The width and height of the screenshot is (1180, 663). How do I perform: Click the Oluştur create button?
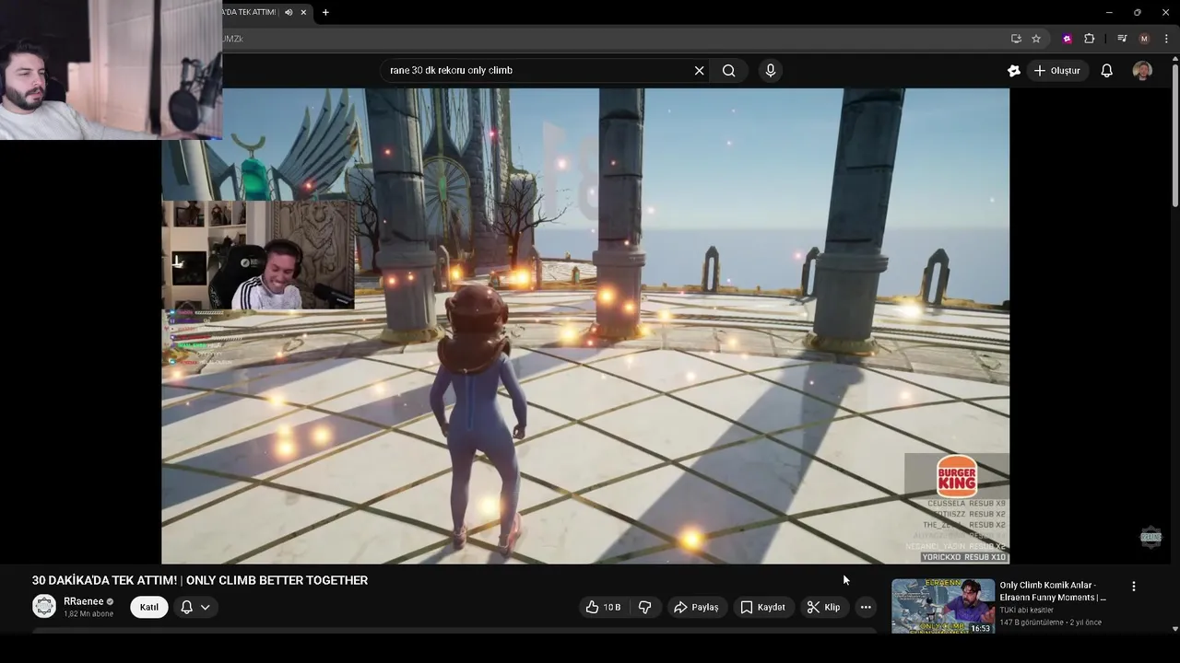click(1056, 71)
